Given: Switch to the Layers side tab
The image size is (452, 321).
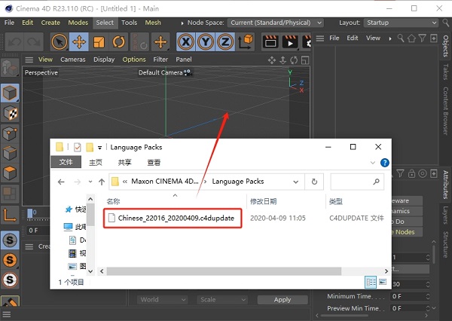Looking at the screenshot, I should 446,216.
